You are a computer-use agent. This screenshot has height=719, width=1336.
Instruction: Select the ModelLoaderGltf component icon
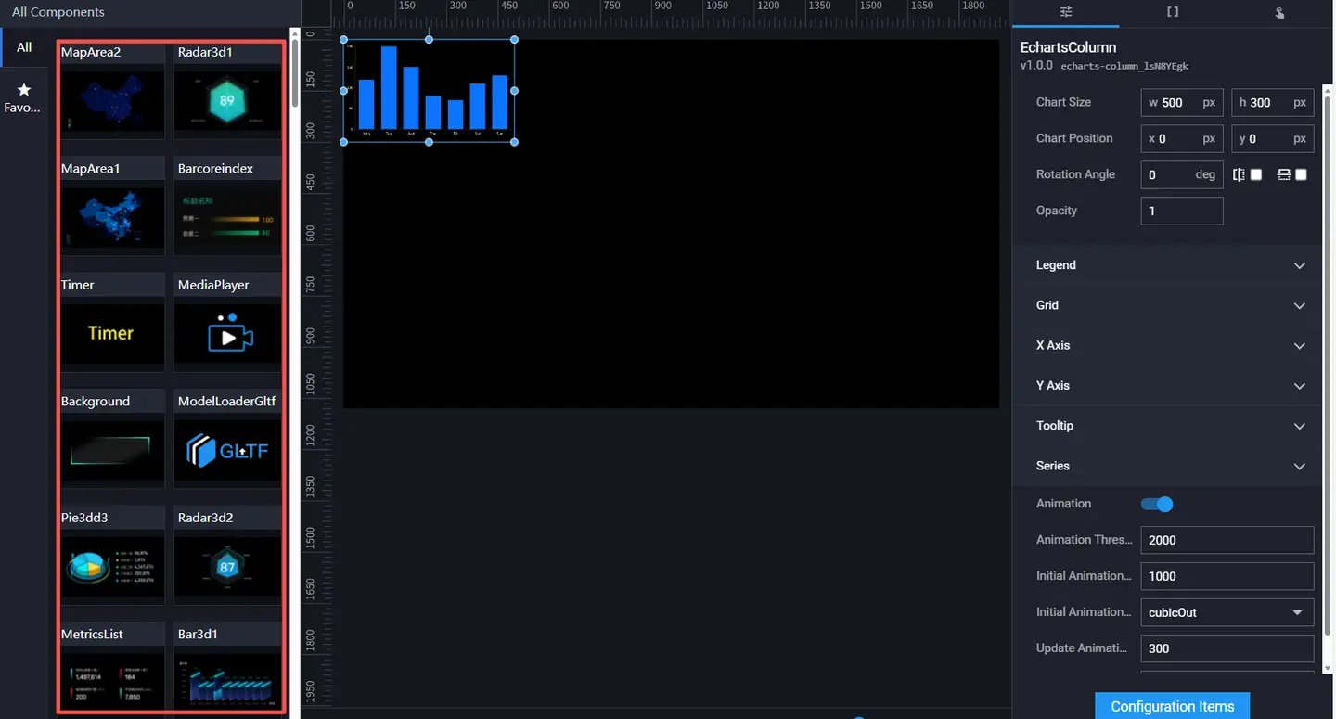click(x=227, y=451)
